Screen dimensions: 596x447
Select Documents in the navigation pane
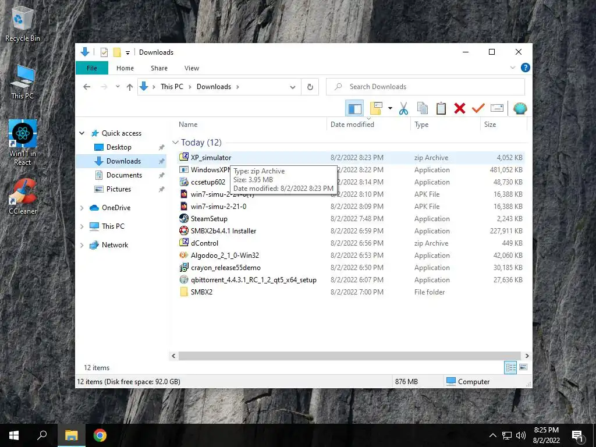[x=124, y=175]
